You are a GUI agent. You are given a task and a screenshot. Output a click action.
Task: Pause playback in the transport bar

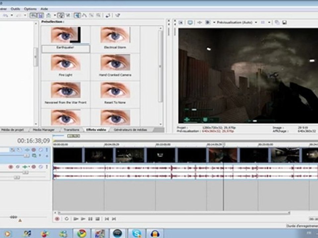click(90, 219)
